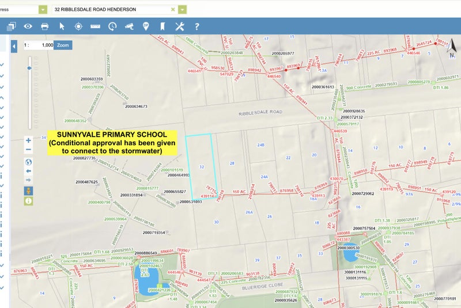Image resolution: width=461 pixels, height=308 pixels.
Task: Choose the ruler measure tool
Action: tap(95, 26)
